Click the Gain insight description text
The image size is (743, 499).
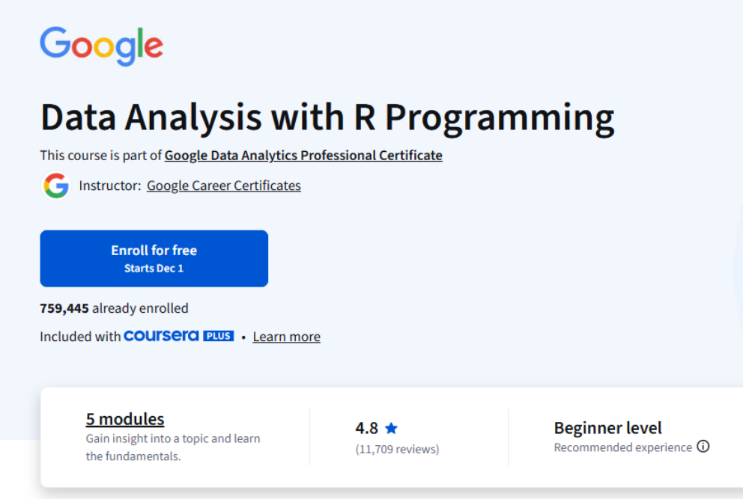tap(172, 446)
